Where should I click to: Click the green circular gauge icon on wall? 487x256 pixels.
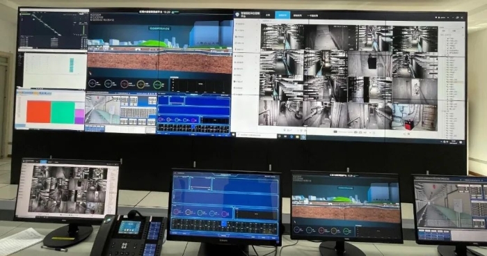[x=157, y=84]
